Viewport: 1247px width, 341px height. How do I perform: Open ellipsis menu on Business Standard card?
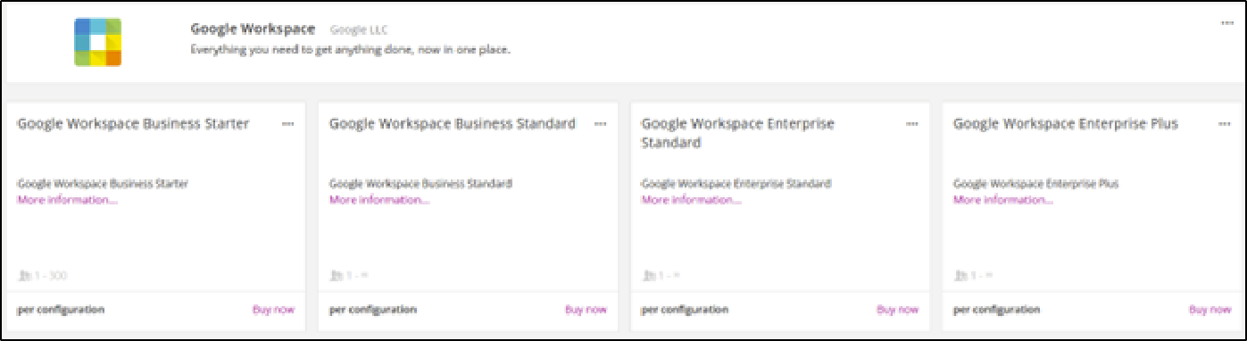[x=600, y=124]
